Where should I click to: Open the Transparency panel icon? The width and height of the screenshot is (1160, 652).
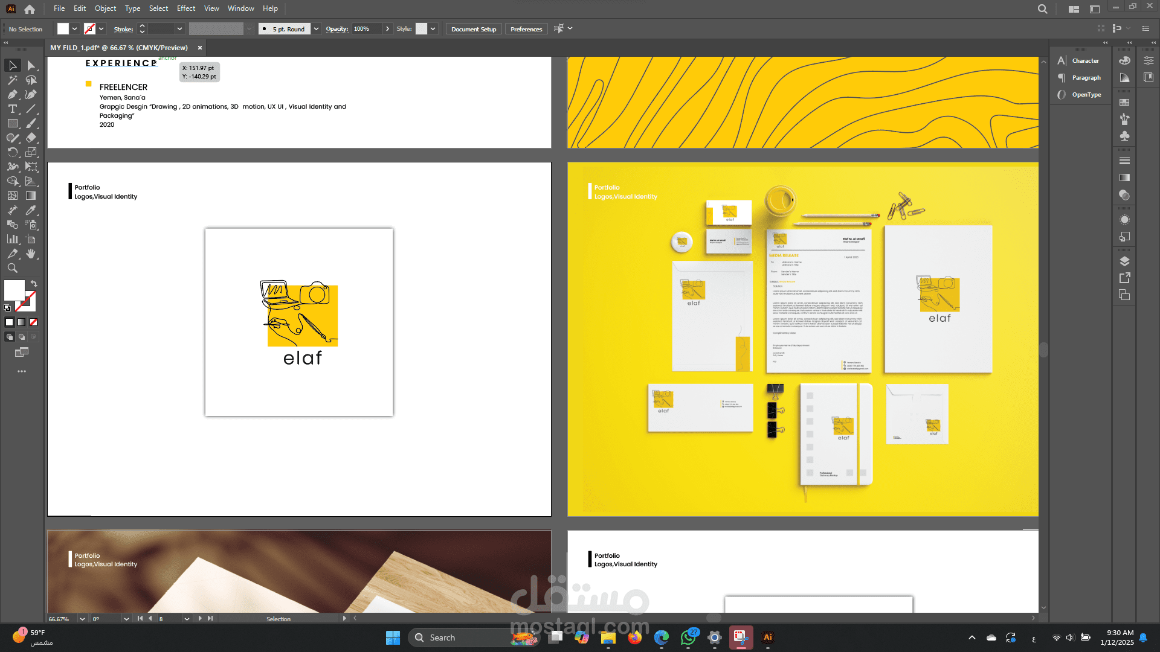[x=1124, y=195]
